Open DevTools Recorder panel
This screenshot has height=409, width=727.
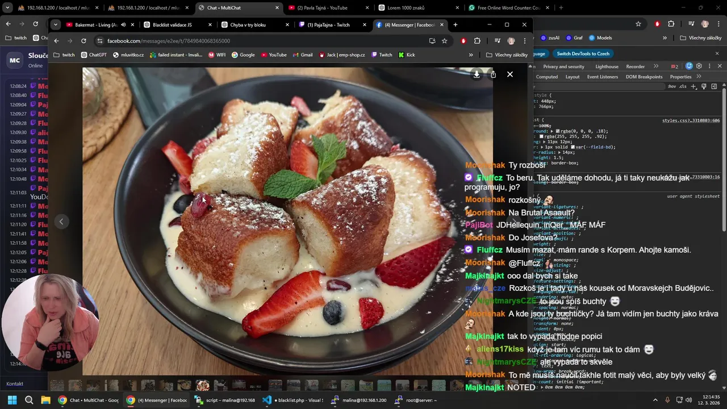(x=635, y=66)
